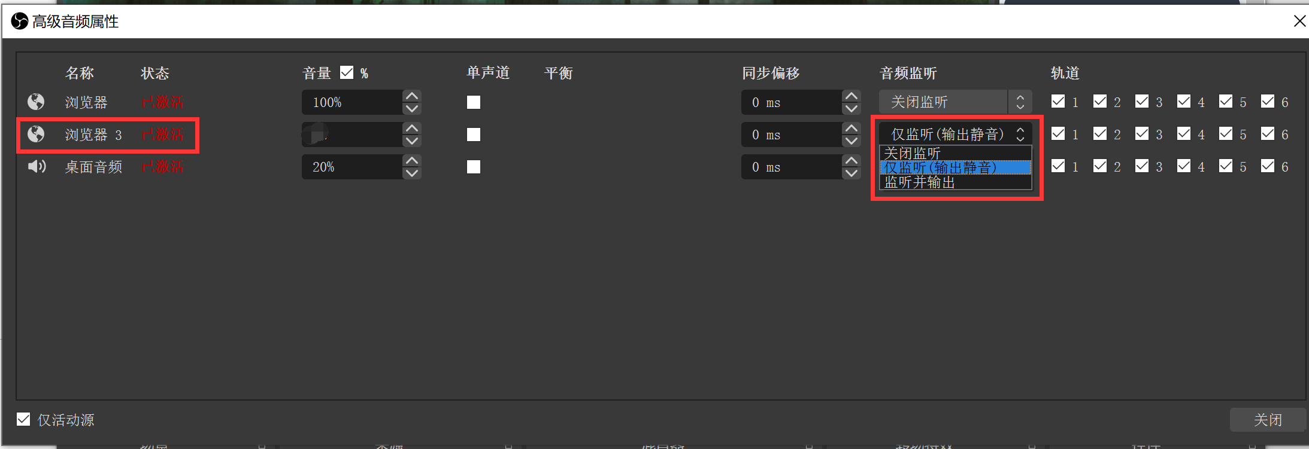Open audio monitoring dropdown for 浏览器
This screenshot has height=449, width=1309.
tap(955, 102)
